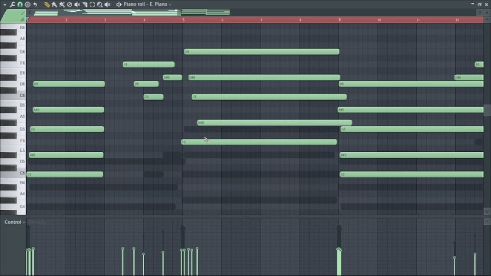Select the Zoom magnifier tool
The image size is (491, 276).
pyautogui.click(x=100, y=4)
